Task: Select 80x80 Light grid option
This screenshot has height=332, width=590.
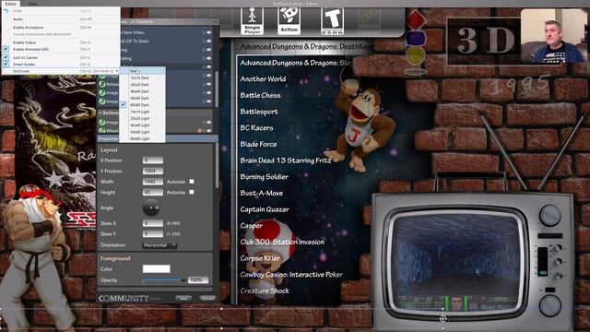Action: pyautogui.click(x=142, y=139)
